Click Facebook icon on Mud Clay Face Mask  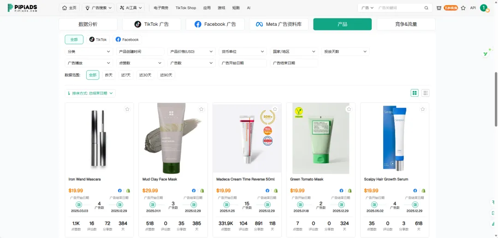[194, 190]
